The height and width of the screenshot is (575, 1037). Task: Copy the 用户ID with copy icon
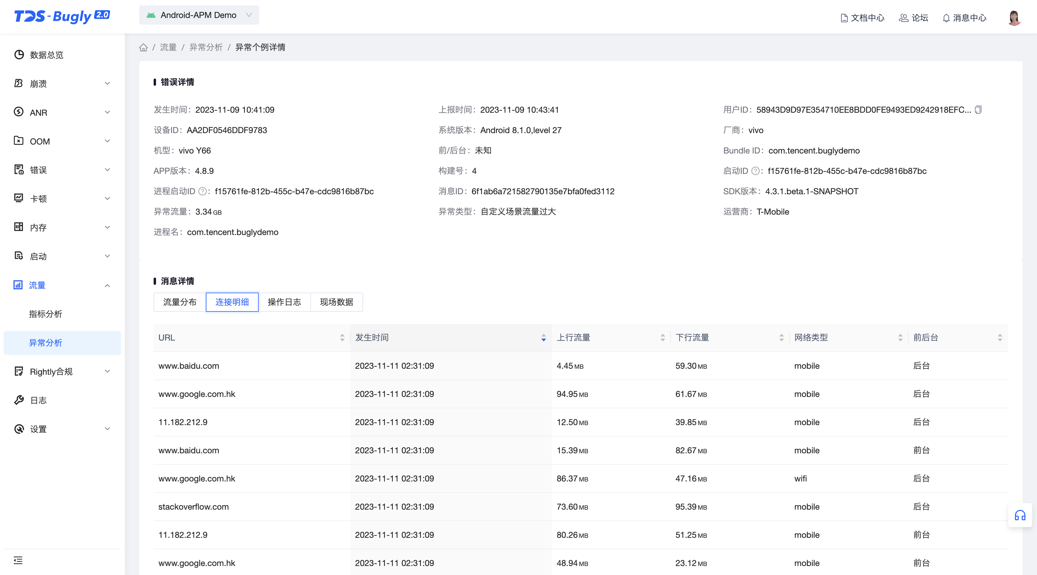978,110
